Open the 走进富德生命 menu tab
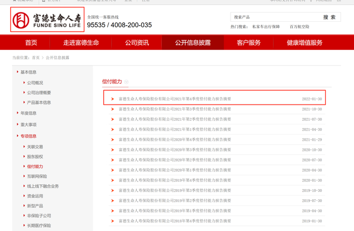This screenshot has height=231, width=354. coord(81,42)
